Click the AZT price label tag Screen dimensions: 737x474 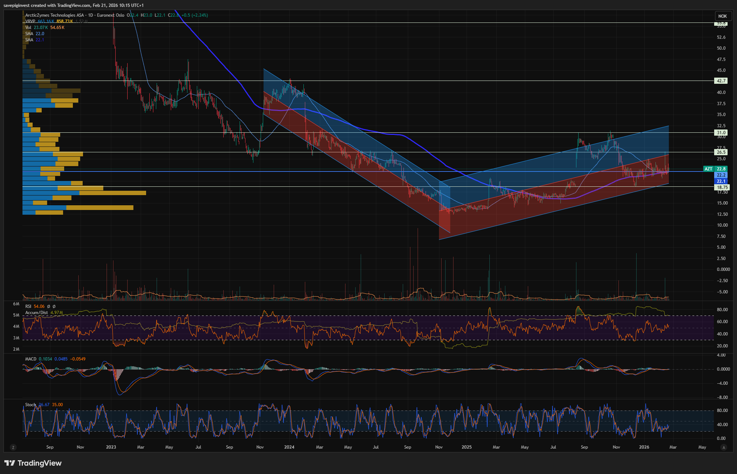708,169
